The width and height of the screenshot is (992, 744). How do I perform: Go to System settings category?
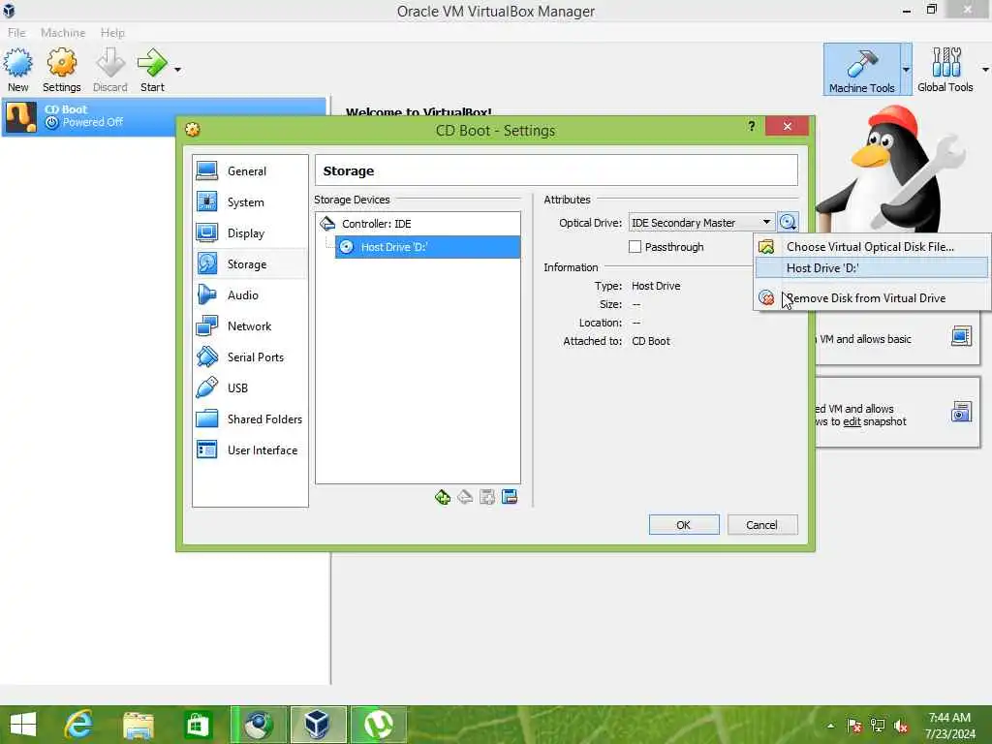[250, 201]
